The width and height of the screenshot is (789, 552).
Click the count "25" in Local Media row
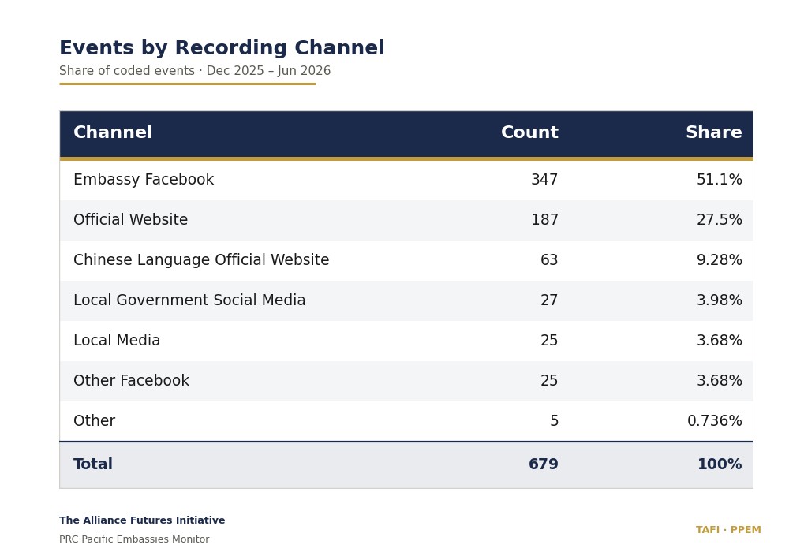point(549,341)
